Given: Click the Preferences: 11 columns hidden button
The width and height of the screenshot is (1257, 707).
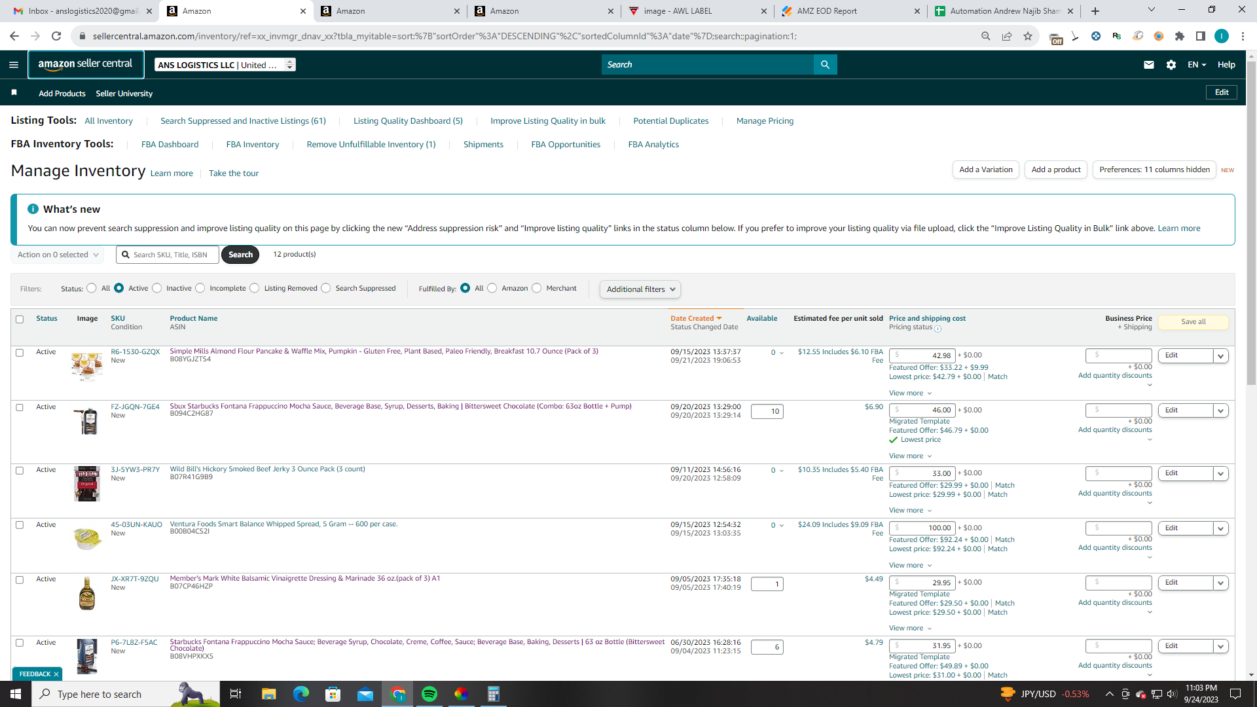Looking at the screenshot, I should pos(1154,170).
